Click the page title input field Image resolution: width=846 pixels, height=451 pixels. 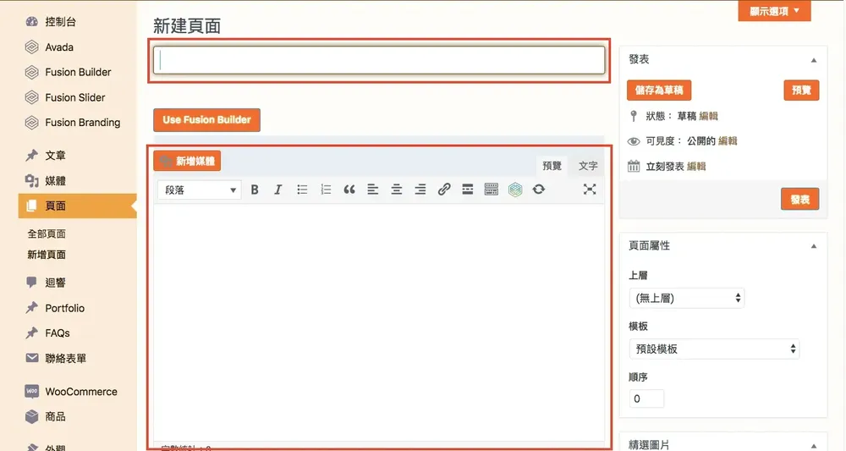(379, 60)
